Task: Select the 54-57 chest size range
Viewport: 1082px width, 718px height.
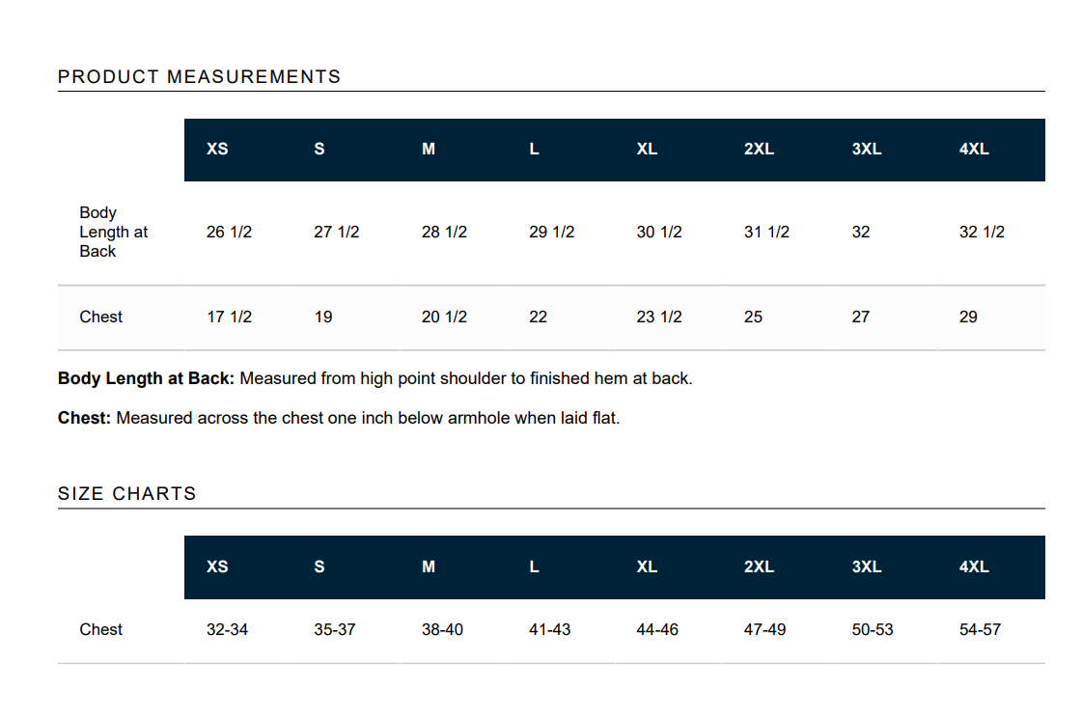Action: tap(980, 629)
